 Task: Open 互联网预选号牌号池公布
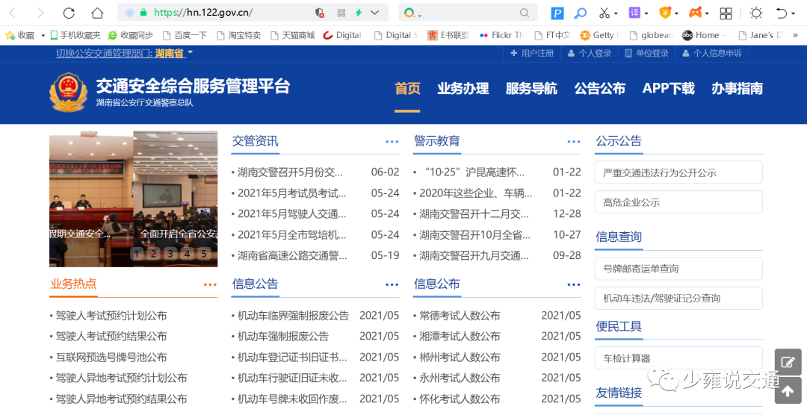[x=111, y=358]
